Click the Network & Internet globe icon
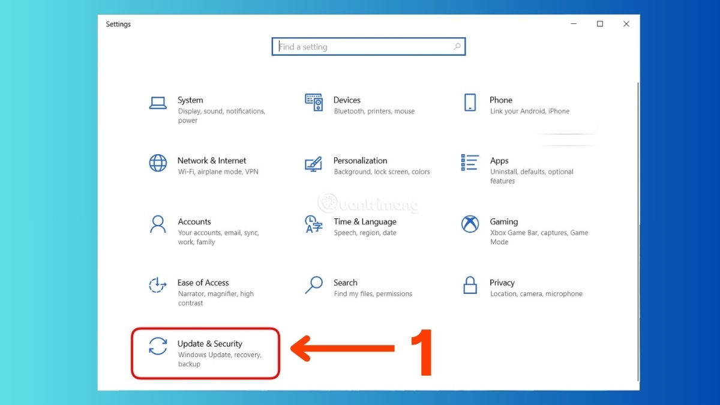Image resolution: width=720 pixels, height=405 pixels. 158,163
